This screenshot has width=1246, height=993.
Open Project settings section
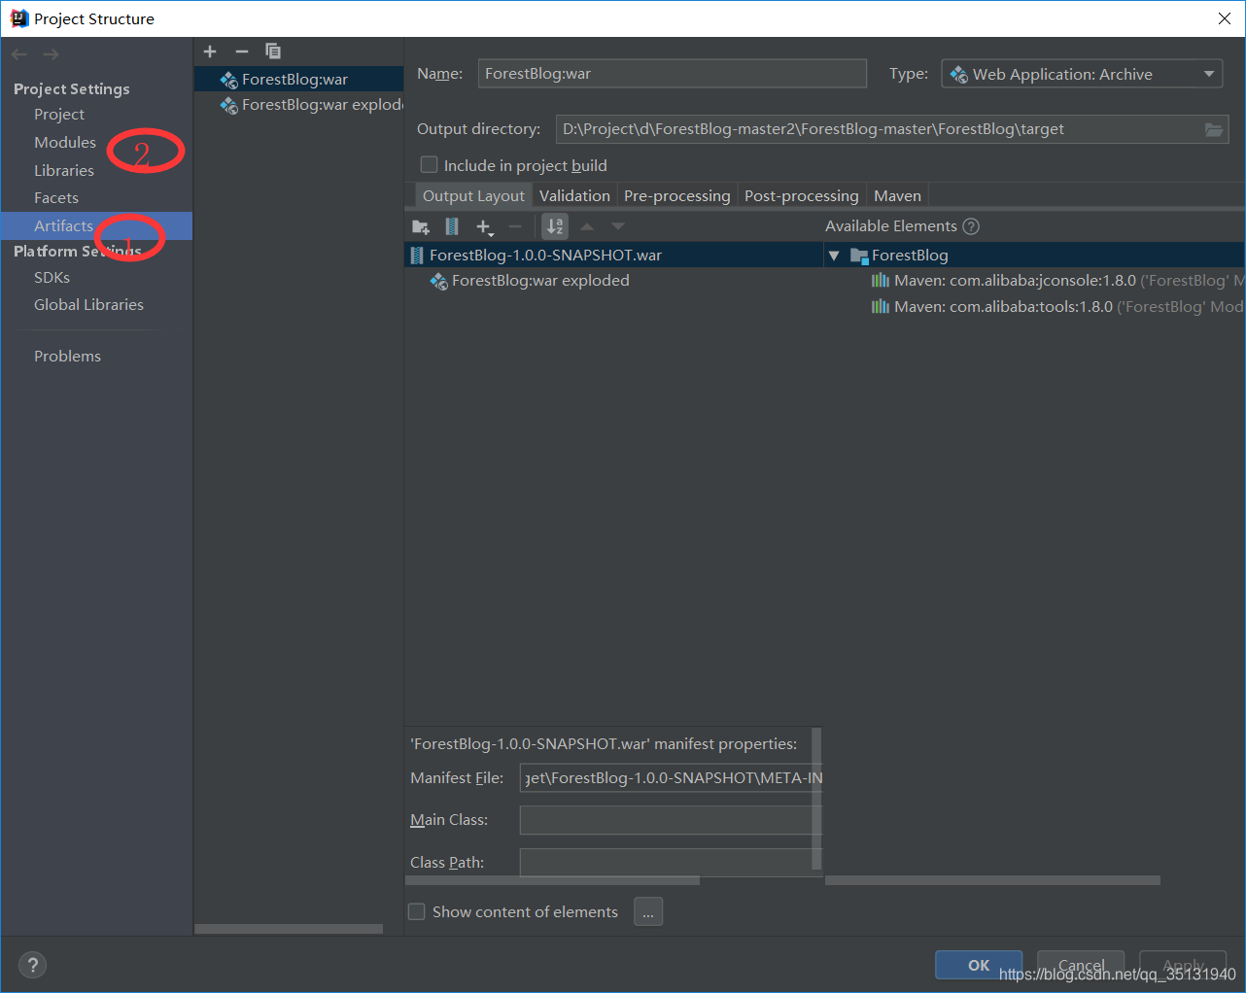[x=59, y=114]
